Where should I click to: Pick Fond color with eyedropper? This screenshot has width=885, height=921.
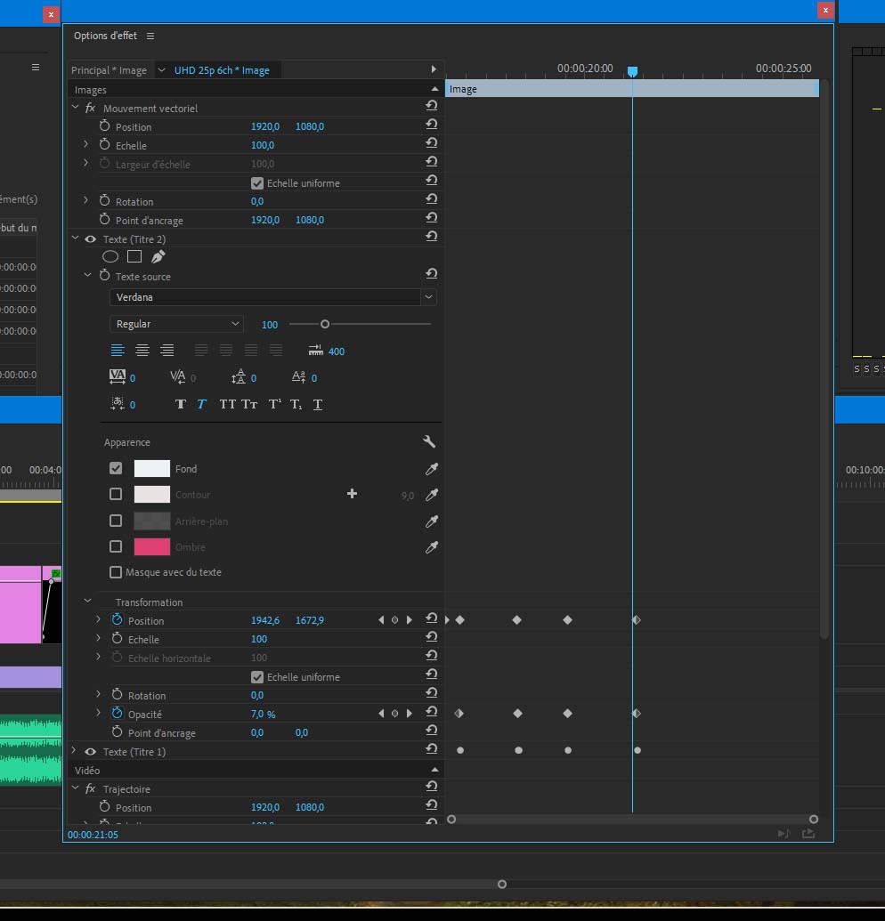click(432, 469)
